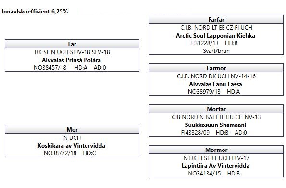Click the Svart/brun color text

pyautogui.click(x=216, y=51)
